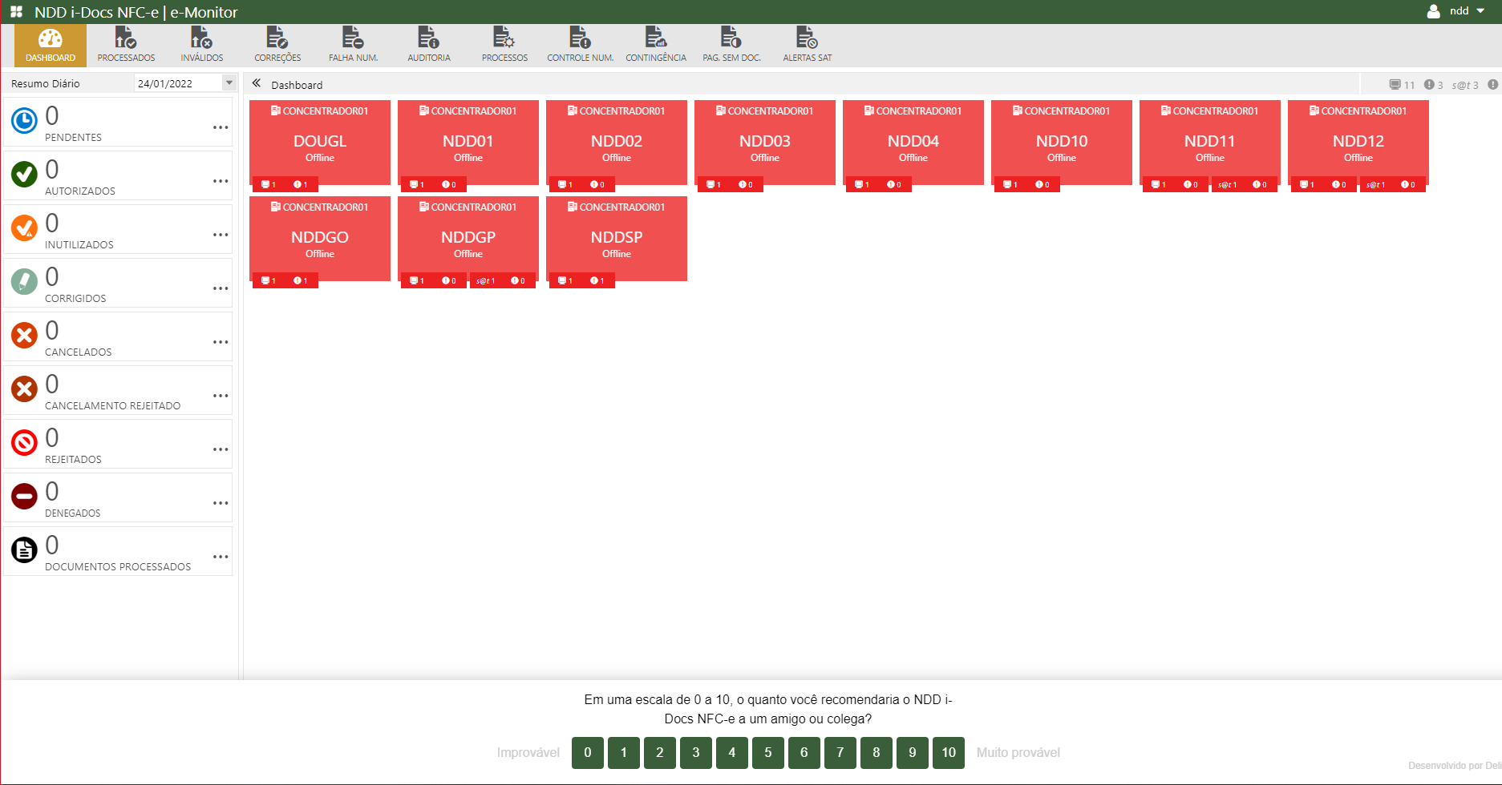This screenshot has height=785, width=1502.
Task: Open the Falha Num. section
Action: (353, 44)
